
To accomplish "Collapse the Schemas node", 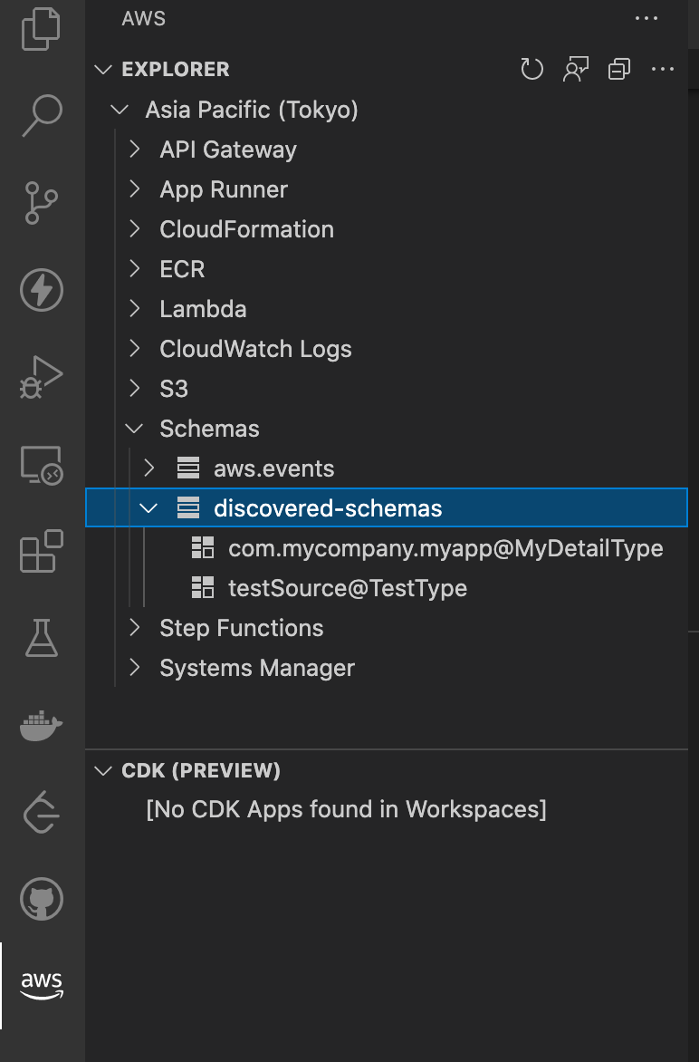I will [x=135, y=429].
